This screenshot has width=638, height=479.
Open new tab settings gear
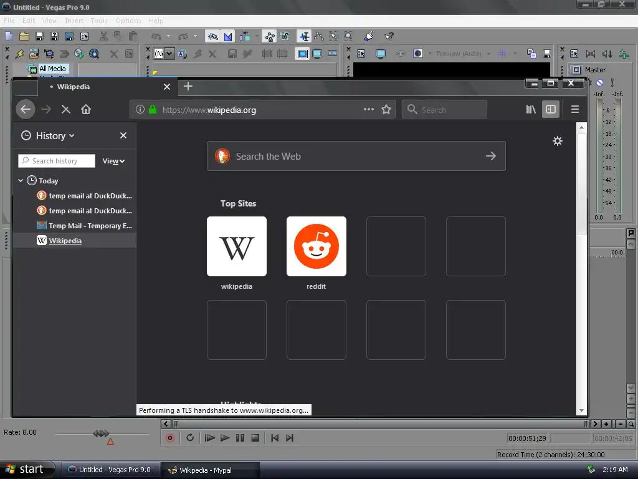pos(558,141)
